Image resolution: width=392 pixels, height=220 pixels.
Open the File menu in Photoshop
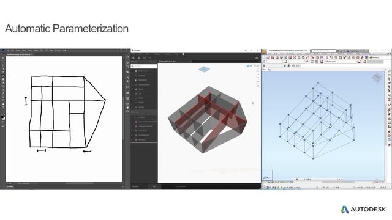pos(8,50)
